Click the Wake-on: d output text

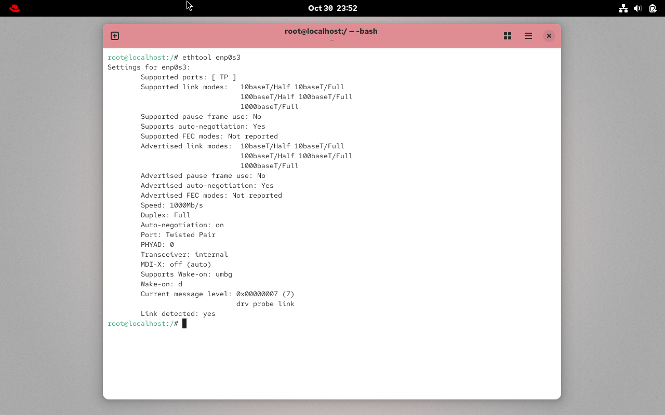(162, 284)
